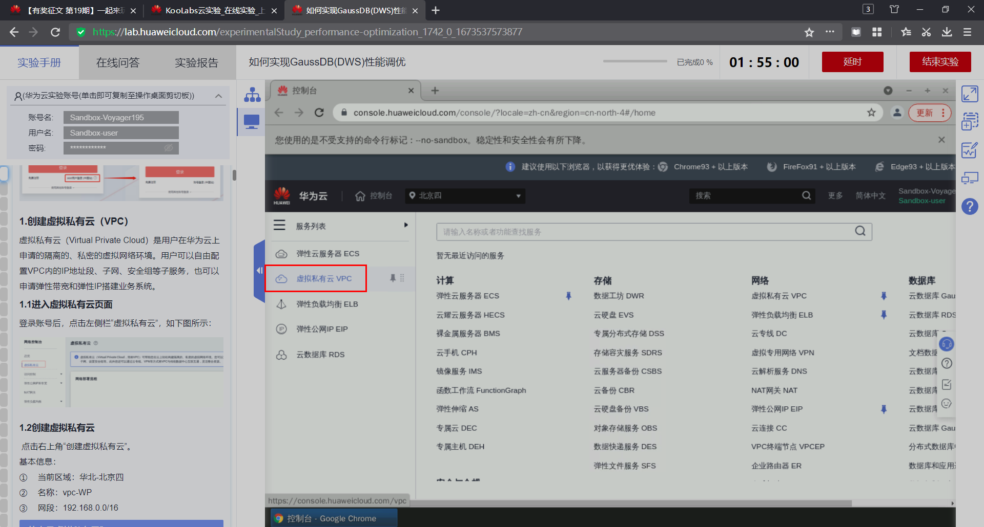Screen dimensions: 984x527
Task: Click the customer service headset icon
Action: [947, 344]
